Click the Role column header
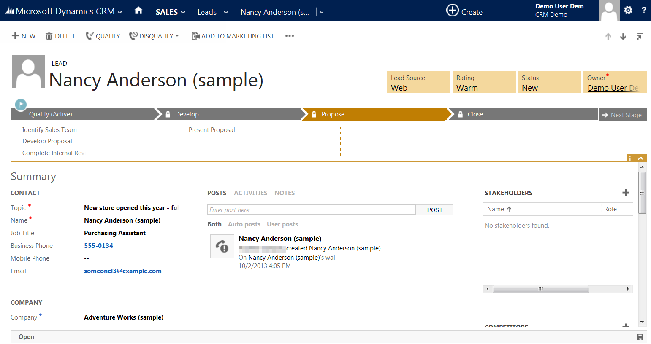651x344 pixels. point(610,209)
